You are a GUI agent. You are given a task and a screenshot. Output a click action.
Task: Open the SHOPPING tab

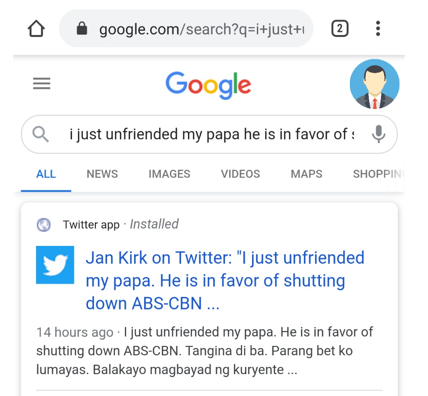pos(377,174)
